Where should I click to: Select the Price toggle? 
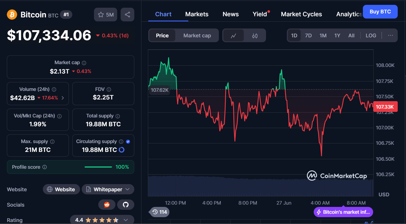162,36
